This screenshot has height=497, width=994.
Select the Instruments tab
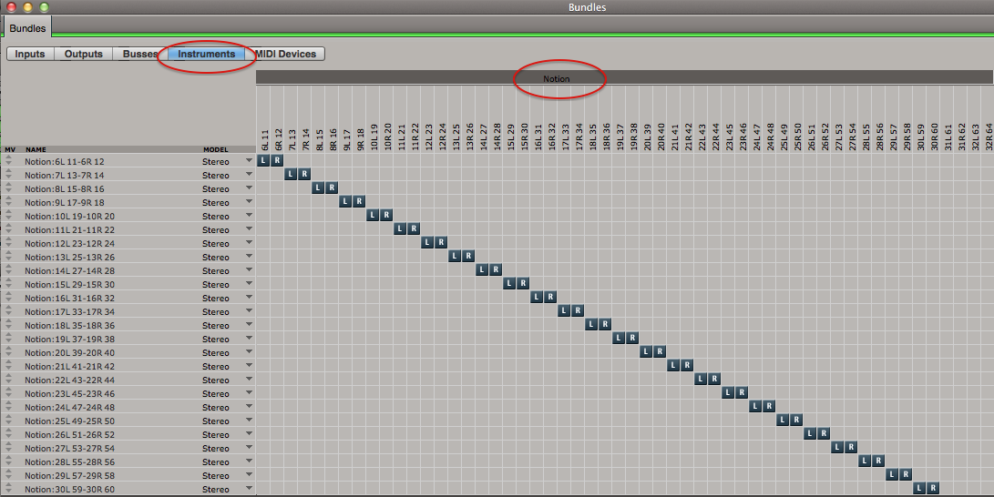[207, 54]
